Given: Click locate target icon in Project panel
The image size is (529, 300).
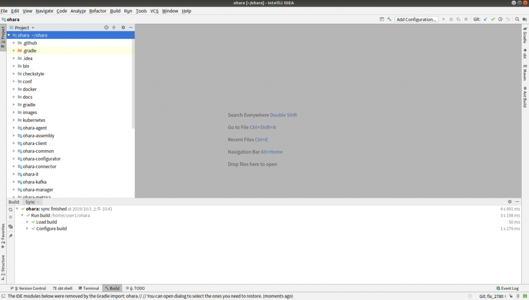Looking at the screenshot, I should (x=106, y=28).
